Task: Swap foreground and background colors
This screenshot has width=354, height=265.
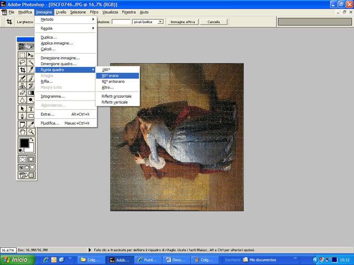Action: pos(32,140)
